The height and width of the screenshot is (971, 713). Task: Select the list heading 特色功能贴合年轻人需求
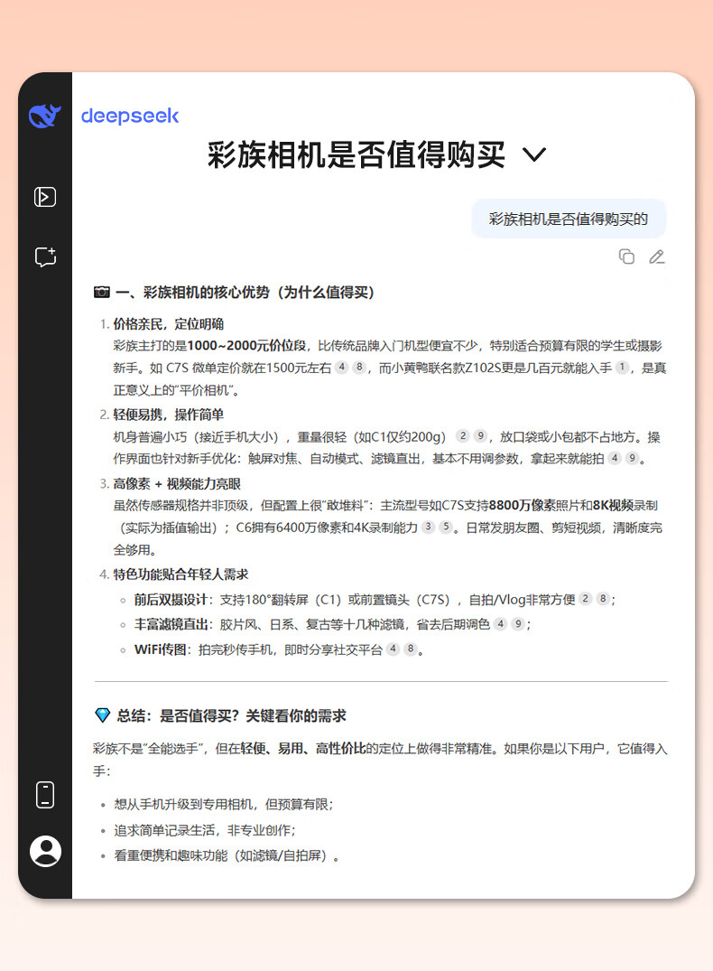point(181,574)
